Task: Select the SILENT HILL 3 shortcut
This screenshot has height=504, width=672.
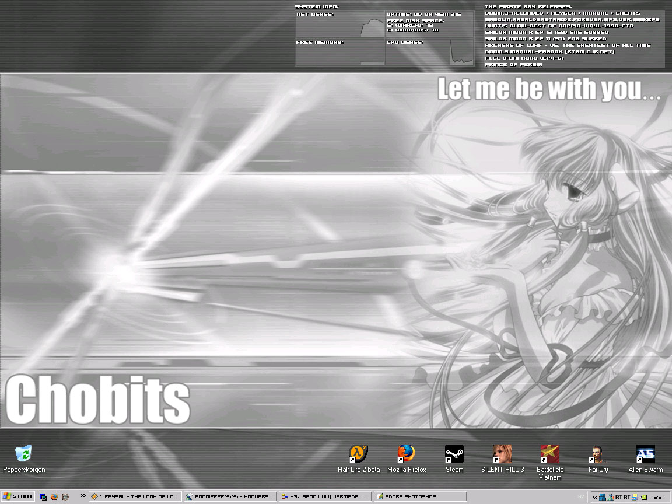Action: click(x=502, y=459)
